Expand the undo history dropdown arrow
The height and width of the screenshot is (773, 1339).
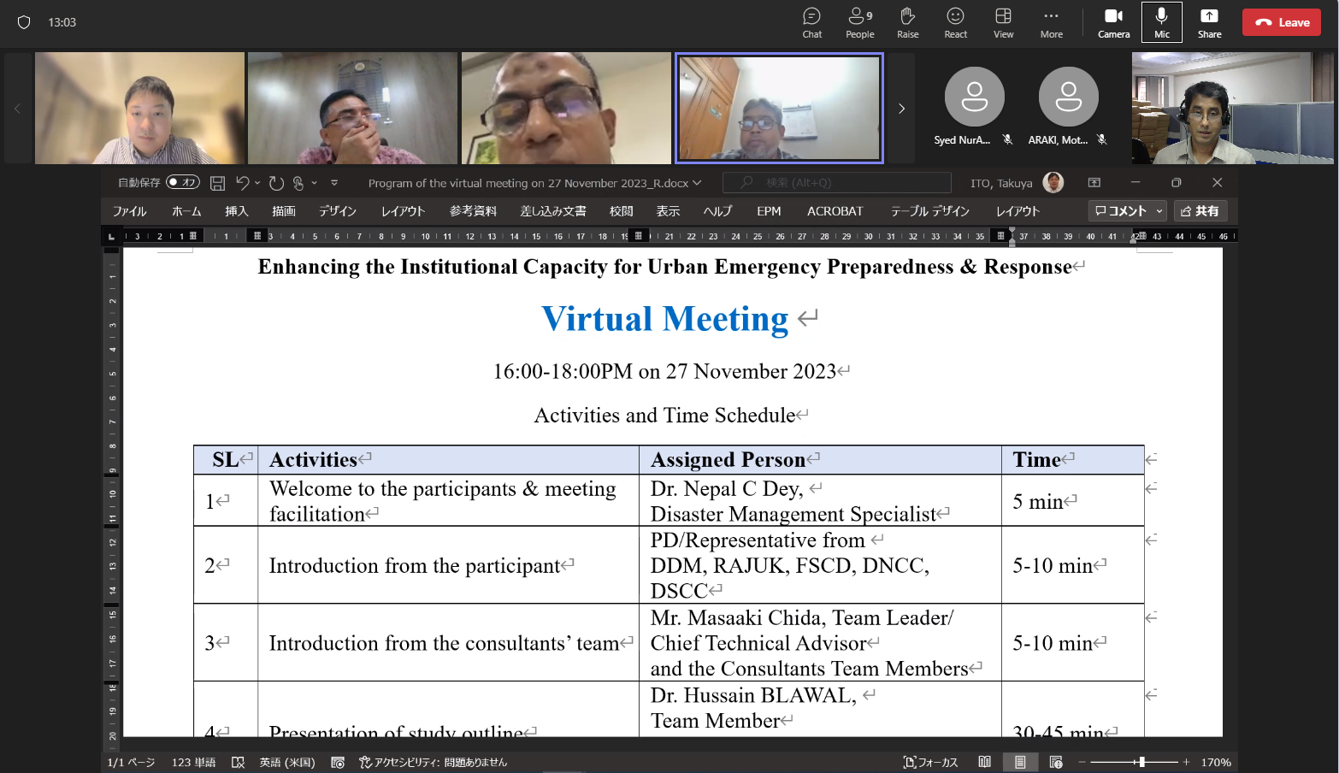257,183
